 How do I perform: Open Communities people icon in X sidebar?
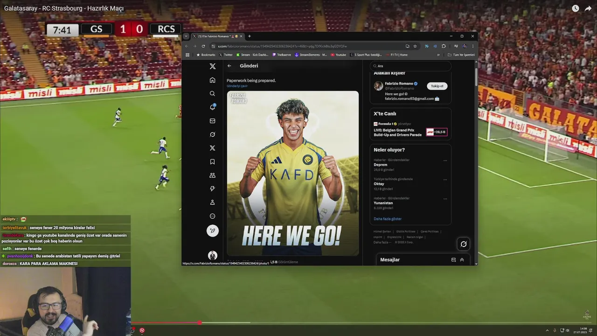(x=212, y=175)
